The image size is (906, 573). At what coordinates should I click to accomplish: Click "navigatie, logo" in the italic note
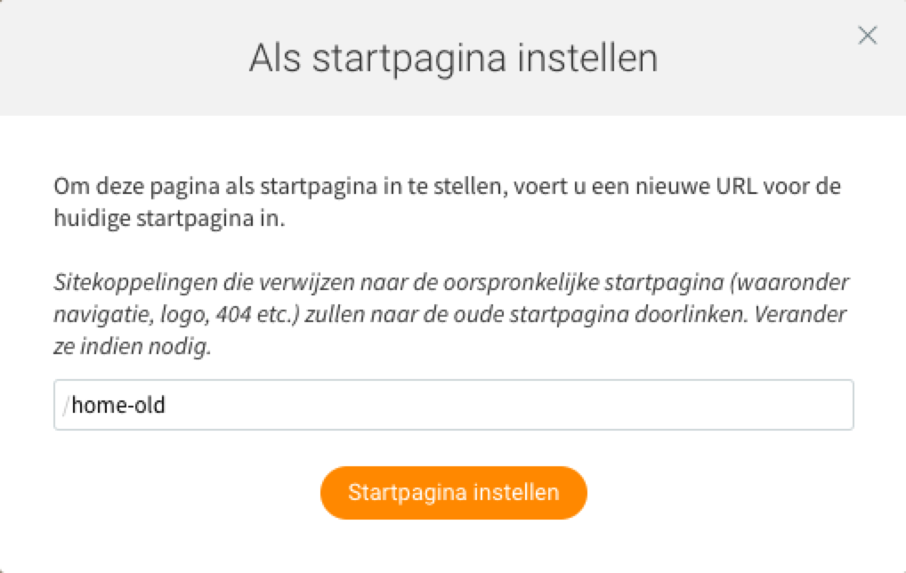pos(115,315)
